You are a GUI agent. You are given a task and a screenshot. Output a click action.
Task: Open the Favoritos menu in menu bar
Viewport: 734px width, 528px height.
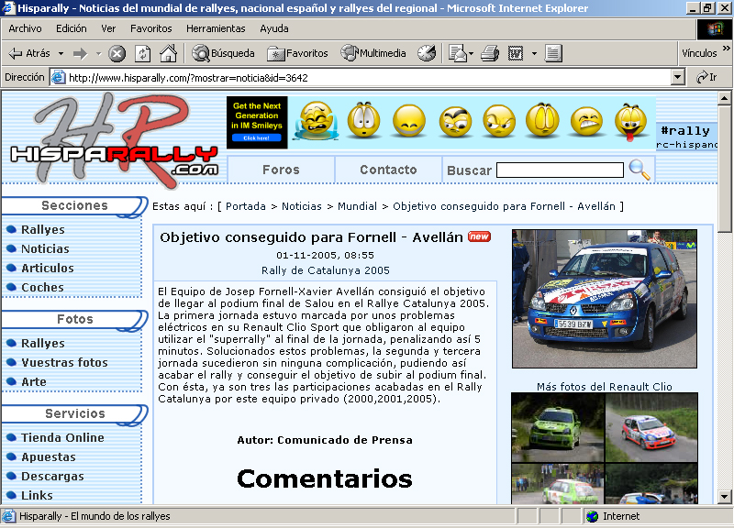(x=150, y=28)
